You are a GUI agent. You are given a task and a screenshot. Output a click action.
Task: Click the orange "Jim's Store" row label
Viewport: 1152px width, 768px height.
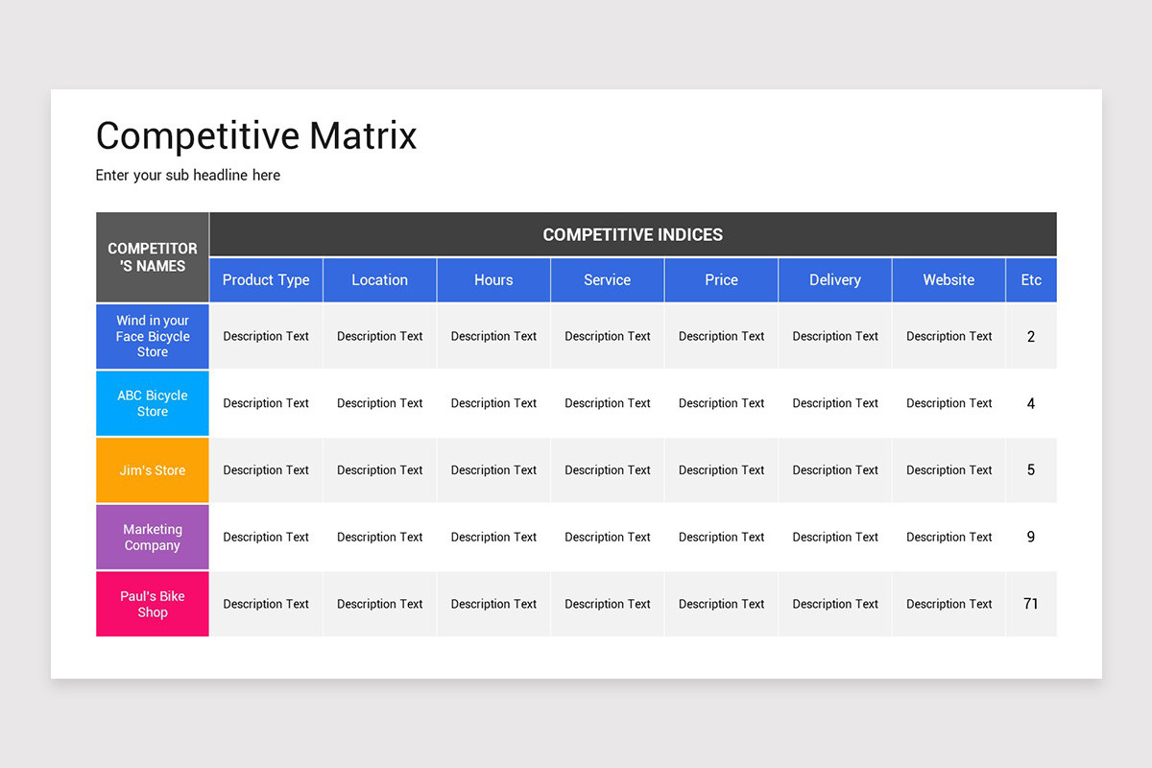152,470
